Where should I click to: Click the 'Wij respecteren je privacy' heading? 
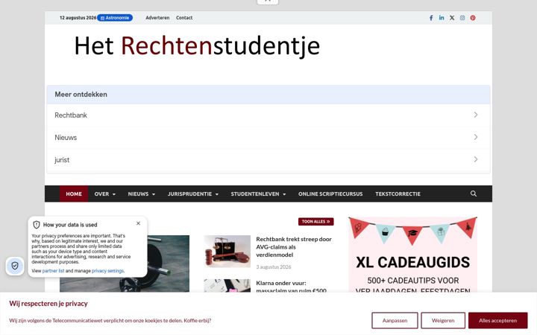coord(48,304)
